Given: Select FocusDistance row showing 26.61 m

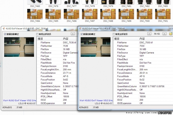Looking at the screenshot, I should 143,73.
